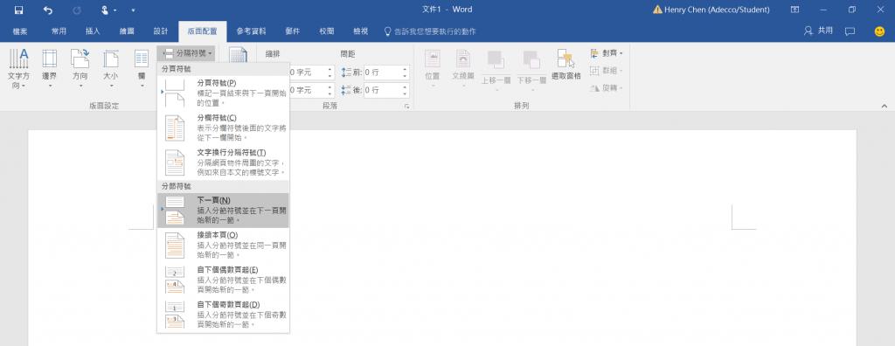Collapse the 分隔符號 breaks dropdown

187,53
